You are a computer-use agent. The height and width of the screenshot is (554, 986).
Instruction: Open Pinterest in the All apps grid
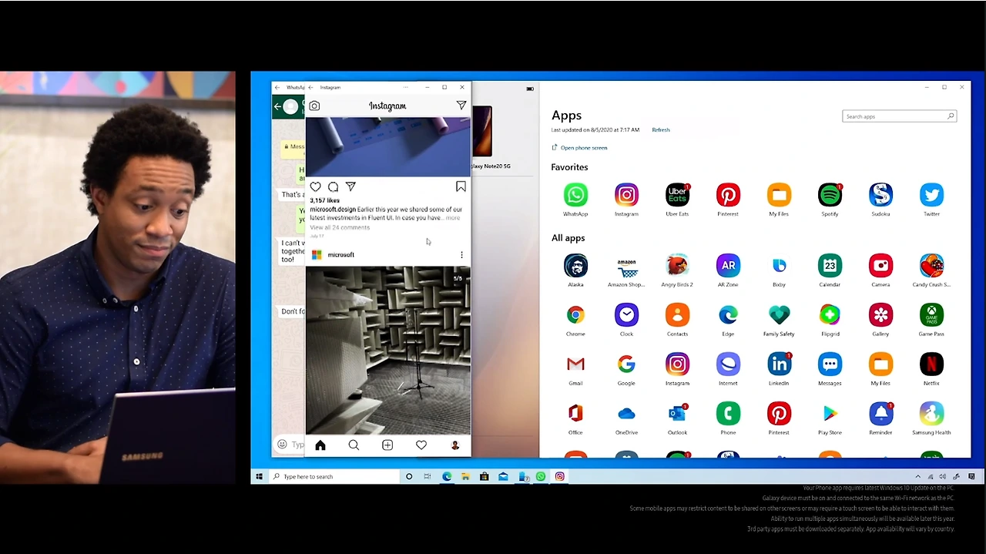point(779,414)
